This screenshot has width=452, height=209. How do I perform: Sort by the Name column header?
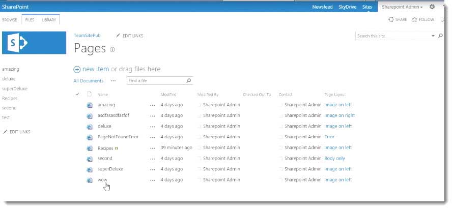(103, 95)
